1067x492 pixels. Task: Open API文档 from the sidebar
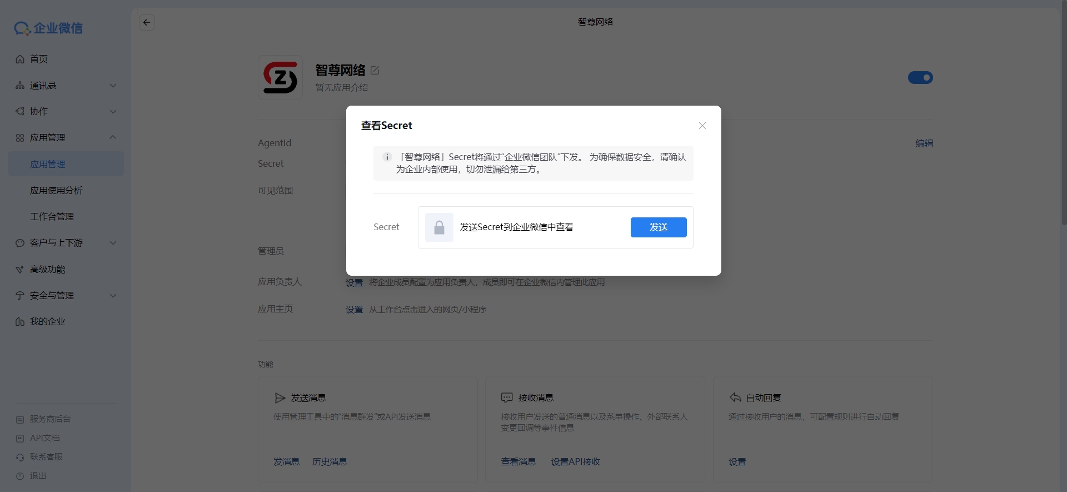(x=44, y=438)
